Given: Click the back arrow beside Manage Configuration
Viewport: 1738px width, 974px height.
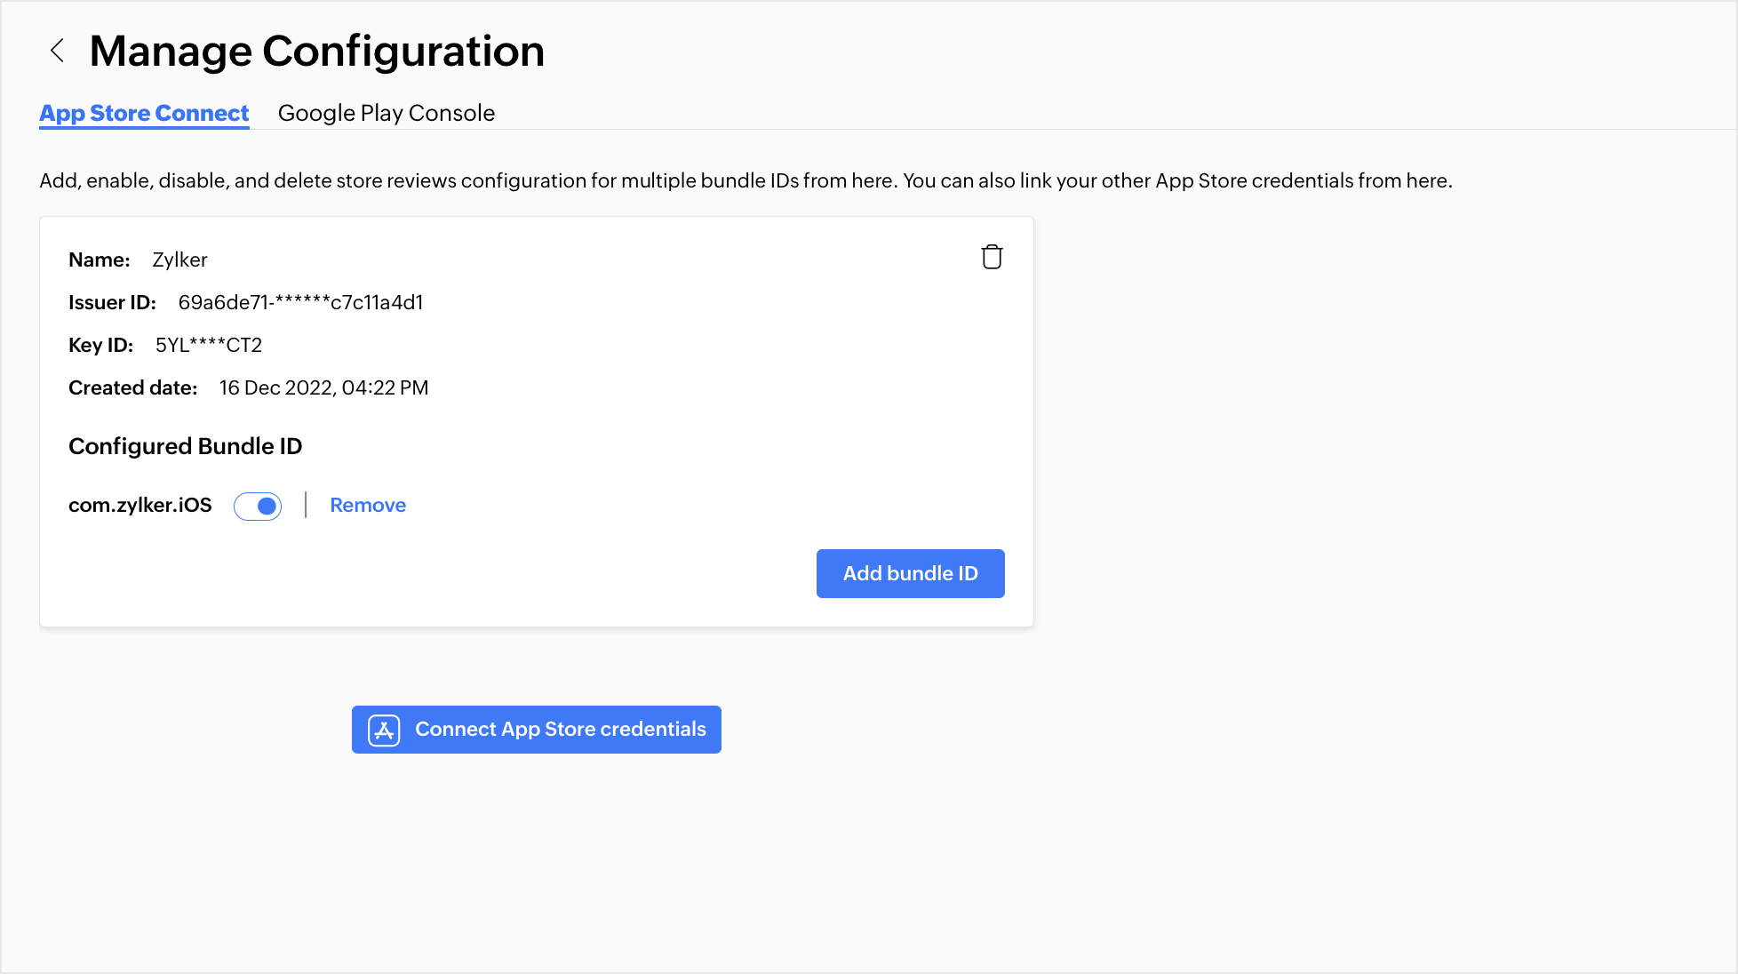Looking at the screenshot, I should coord(58,51).
